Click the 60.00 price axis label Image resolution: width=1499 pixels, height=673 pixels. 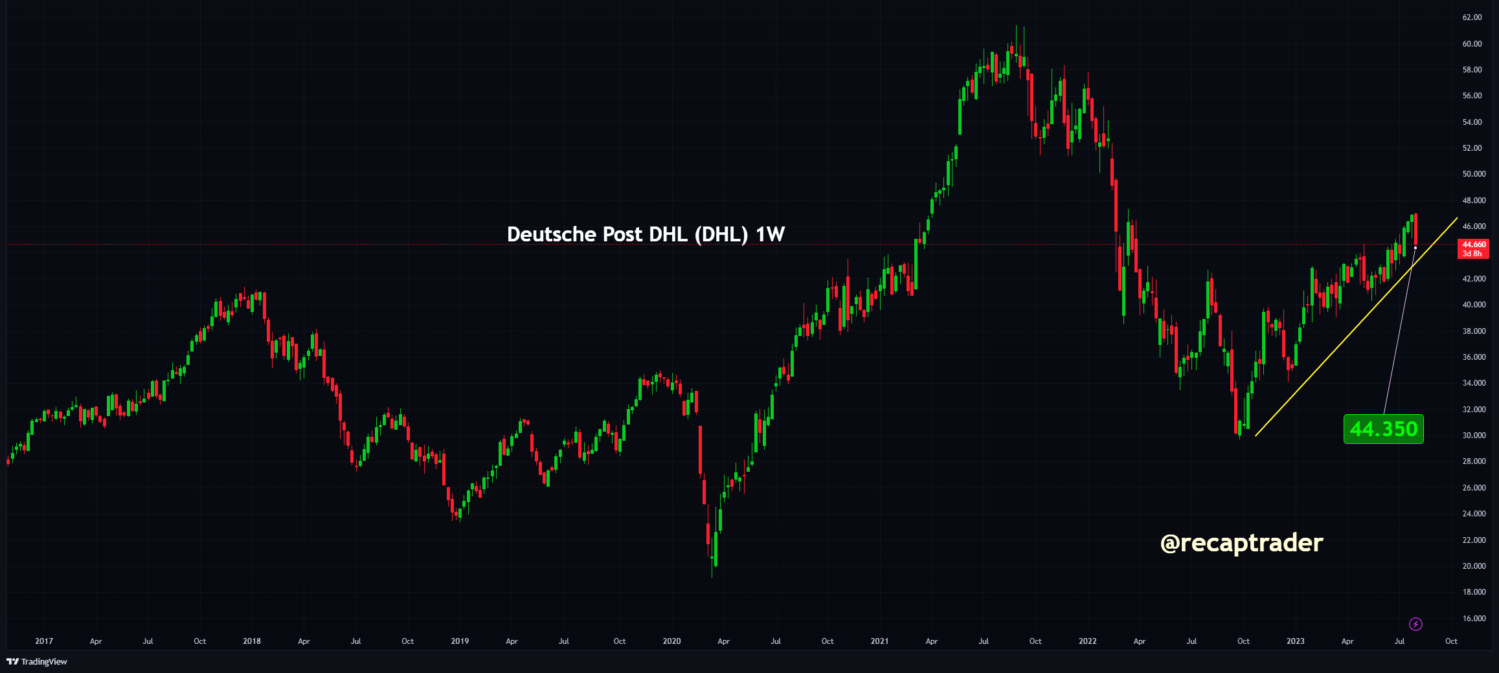[x=1472, y=44]
